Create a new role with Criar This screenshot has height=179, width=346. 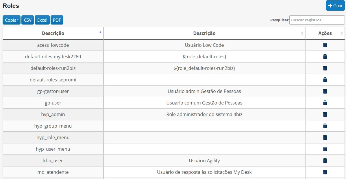(335, 6)
